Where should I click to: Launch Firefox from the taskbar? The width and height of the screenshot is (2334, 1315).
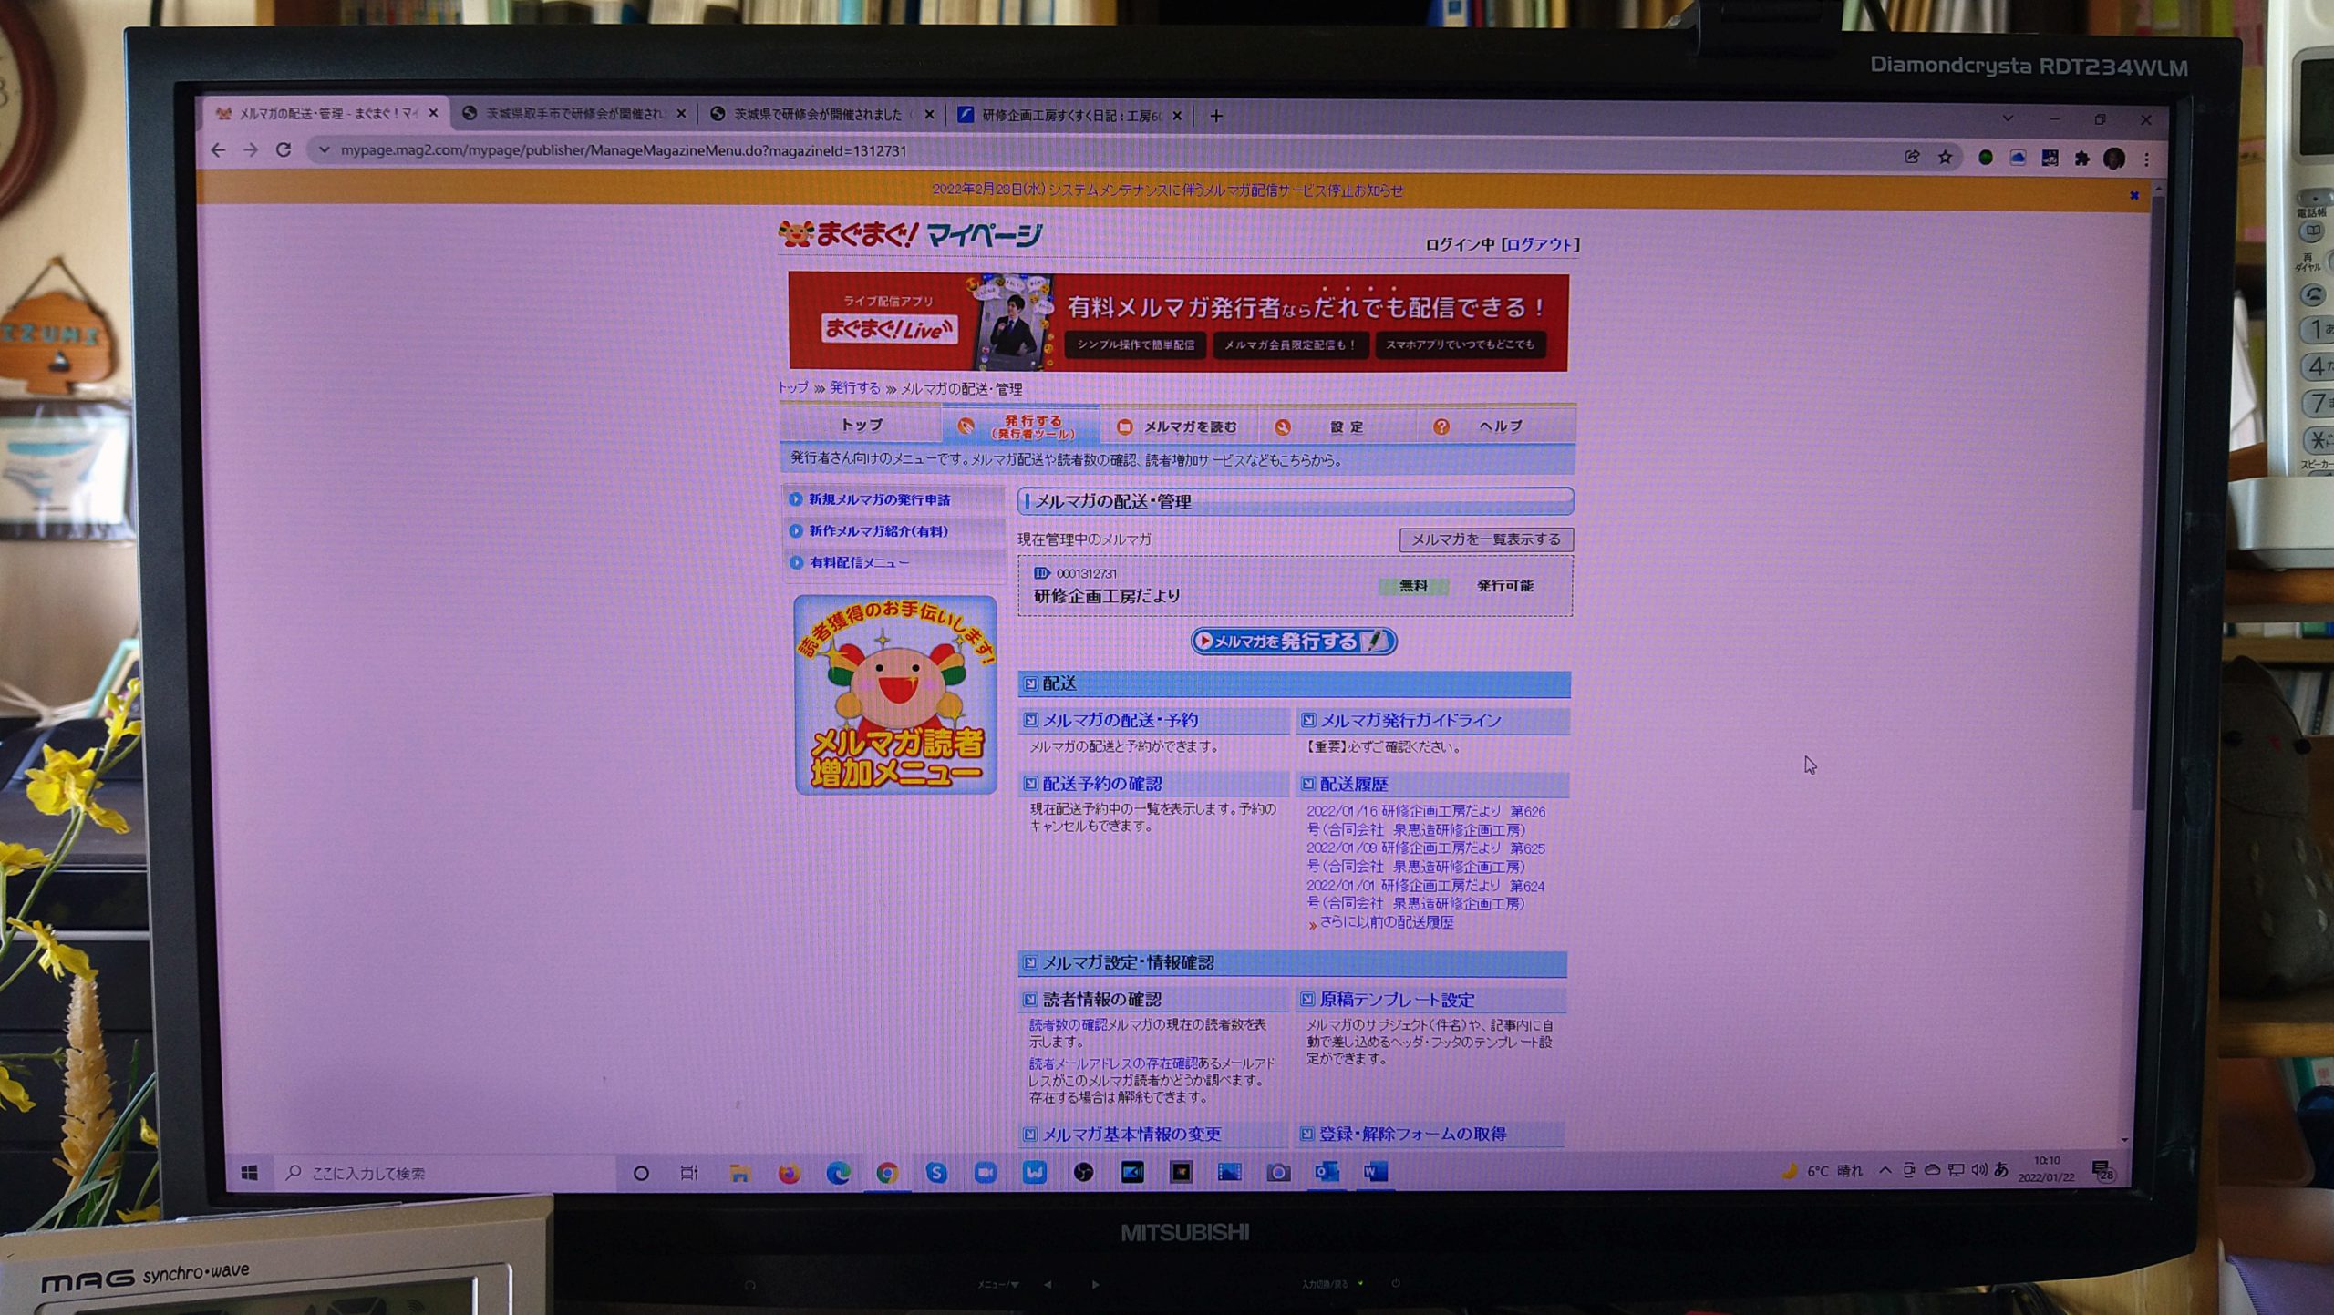coord(789,1172)
